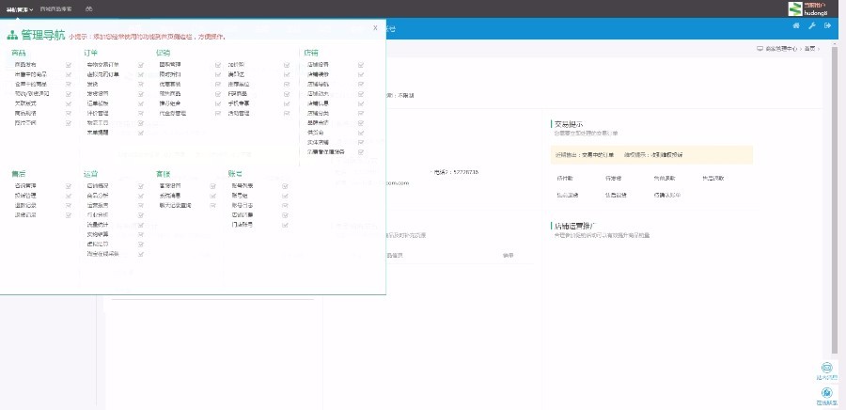Open the 系统消息 link
846x410 pixels.
pyautogui.click(x=170, y=196)
